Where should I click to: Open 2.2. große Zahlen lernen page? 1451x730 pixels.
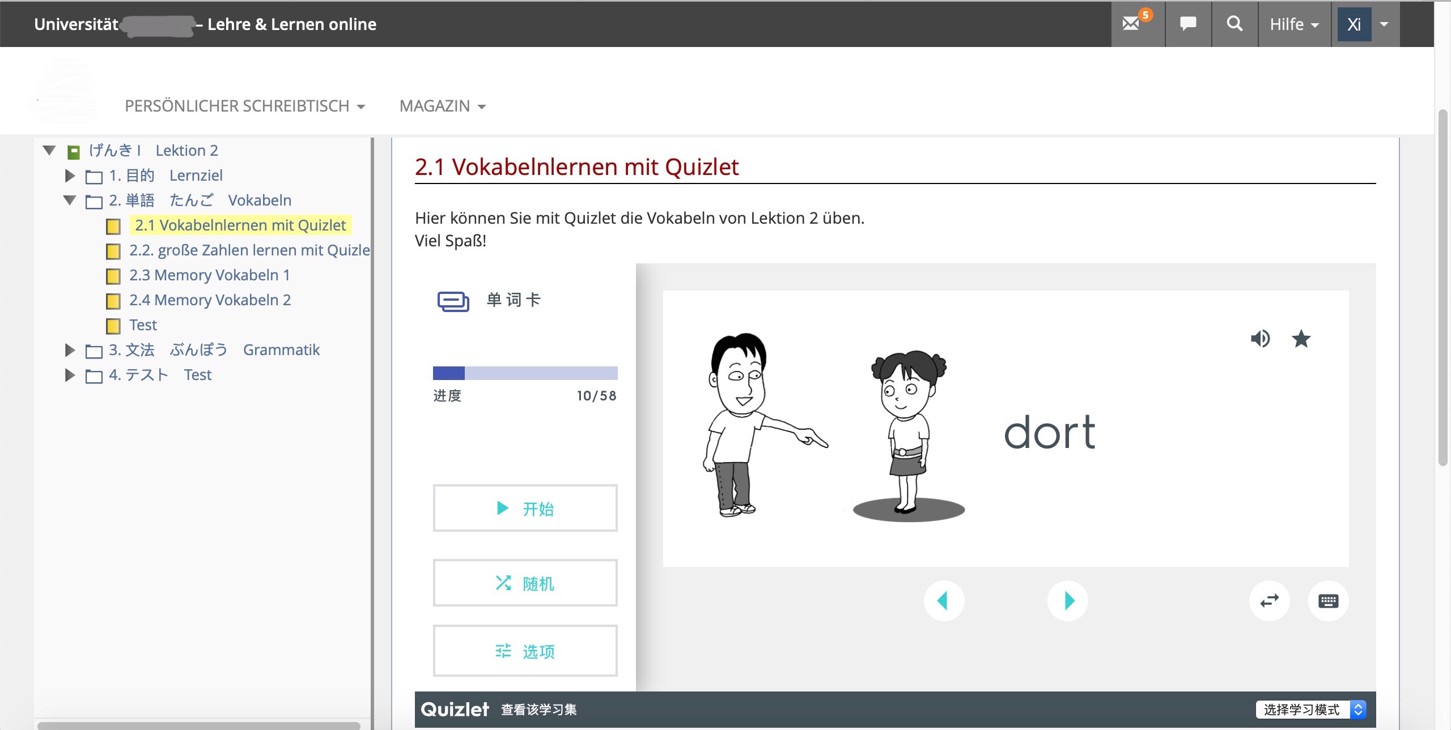click(x=249, y=250)
